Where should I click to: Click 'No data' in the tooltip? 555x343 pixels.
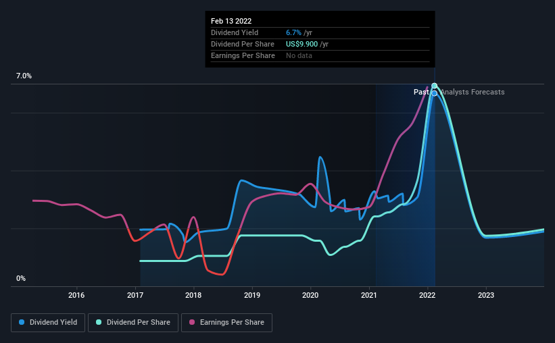click(299, 55)
